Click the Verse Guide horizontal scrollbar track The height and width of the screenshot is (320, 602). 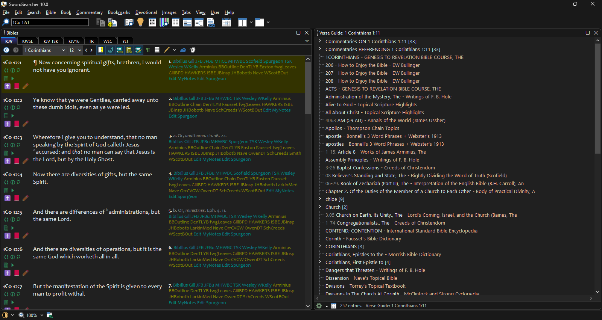click(x=453, y=299)
